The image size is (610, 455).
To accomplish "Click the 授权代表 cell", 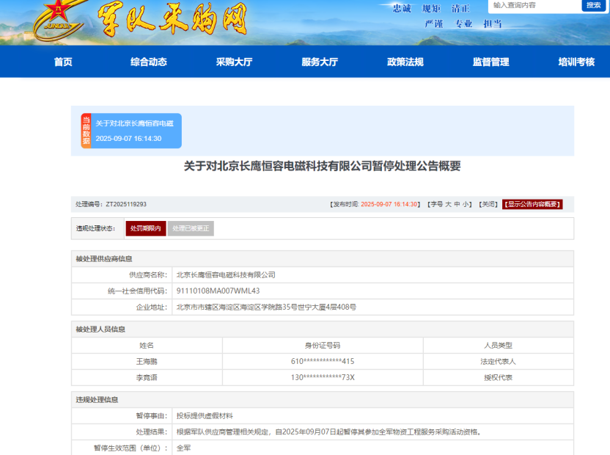I will 498,377.
